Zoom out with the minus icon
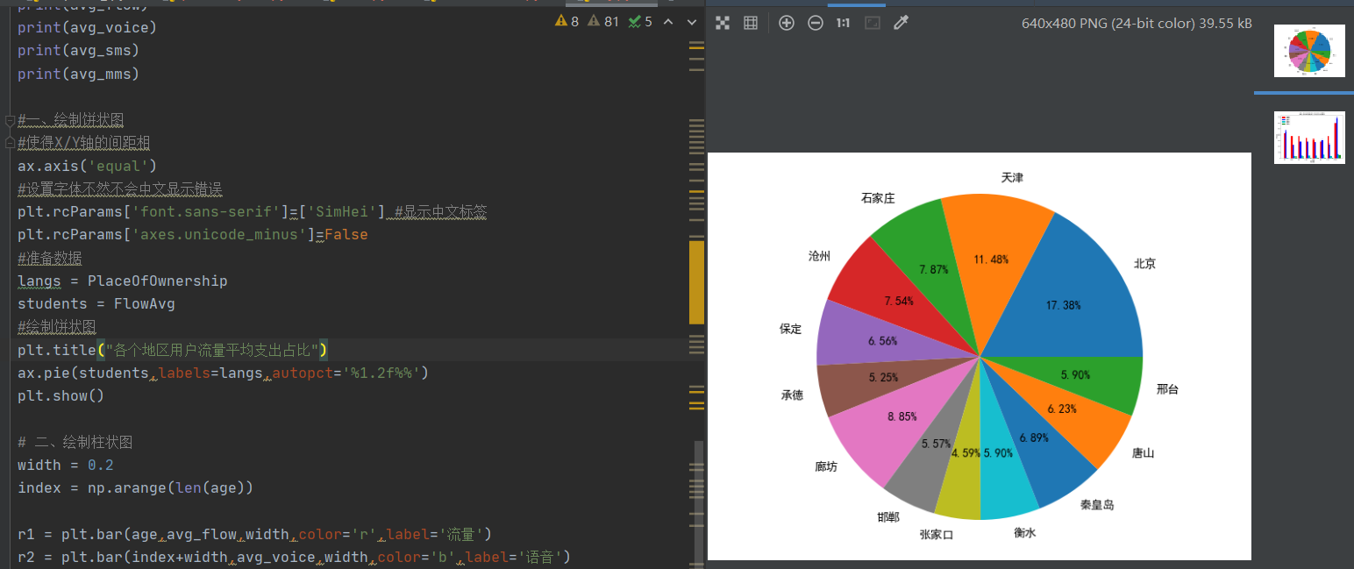Viewport: 1354px width, 569px height. pos(816,23)
